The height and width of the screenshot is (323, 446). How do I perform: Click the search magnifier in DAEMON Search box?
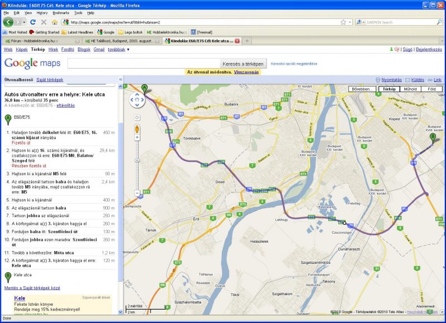[439, 22]
